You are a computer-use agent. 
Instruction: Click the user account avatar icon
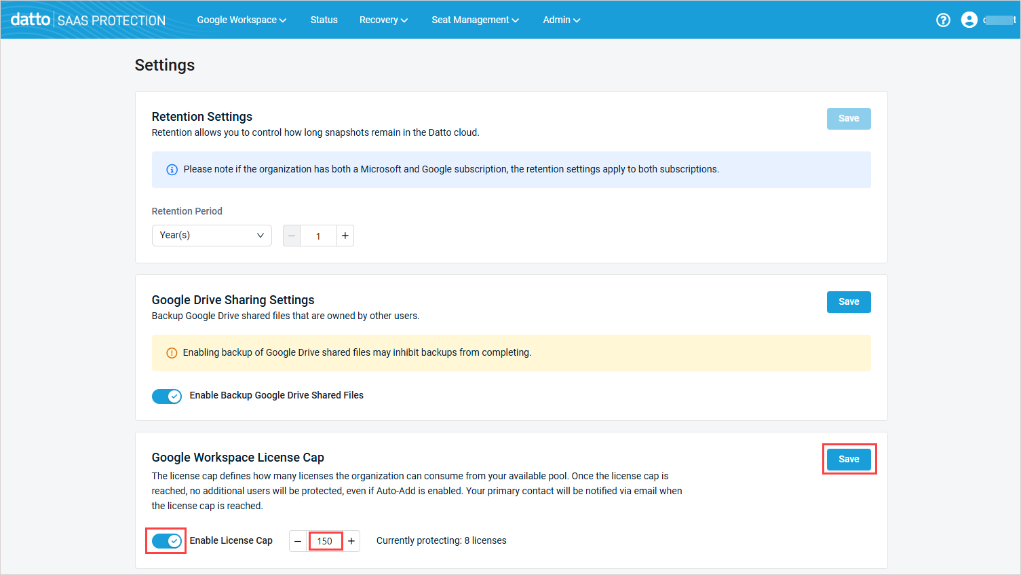(969, 20)
